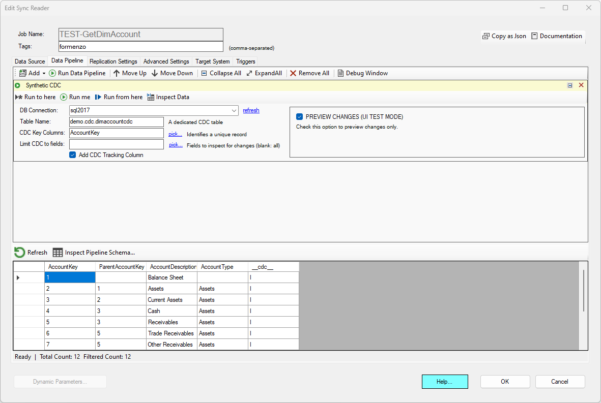The width and height of the screenshot is (601, 403).
Task: Click Run to here
Action: (35, 97)
